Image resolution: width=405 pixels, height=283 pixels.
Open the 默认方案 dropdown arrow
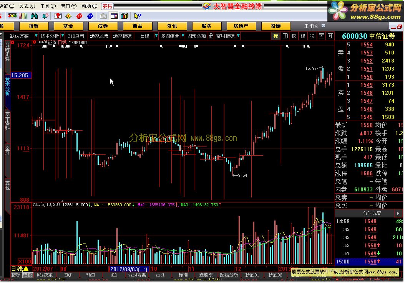click(36, 36)
